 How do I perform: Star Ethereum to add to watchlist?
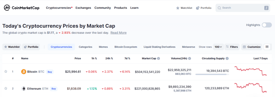[x=6, y=88]
